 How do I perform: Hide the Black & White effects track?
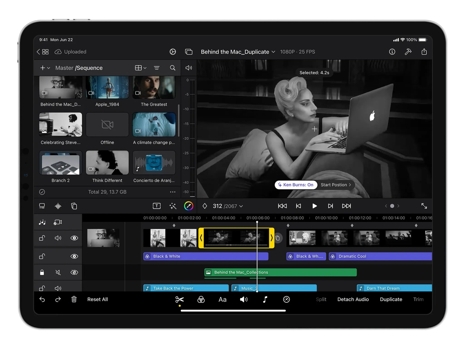[74, 256]
